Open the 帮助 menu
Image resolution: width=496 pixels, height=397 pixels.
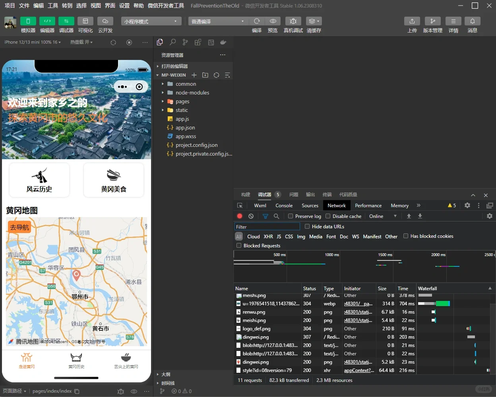tap(139, 6)
